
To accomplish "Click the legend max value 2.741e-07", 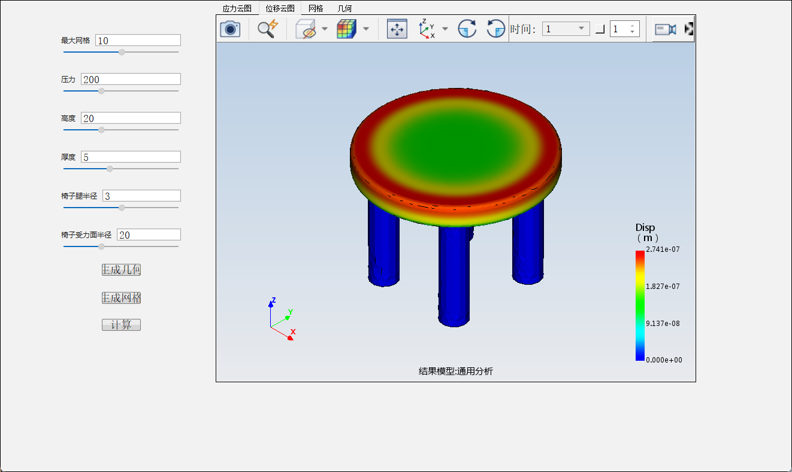I will pos(663,249).
